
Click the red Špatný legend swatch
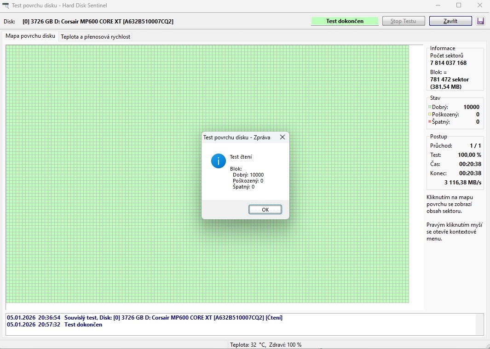pos(430,121)
